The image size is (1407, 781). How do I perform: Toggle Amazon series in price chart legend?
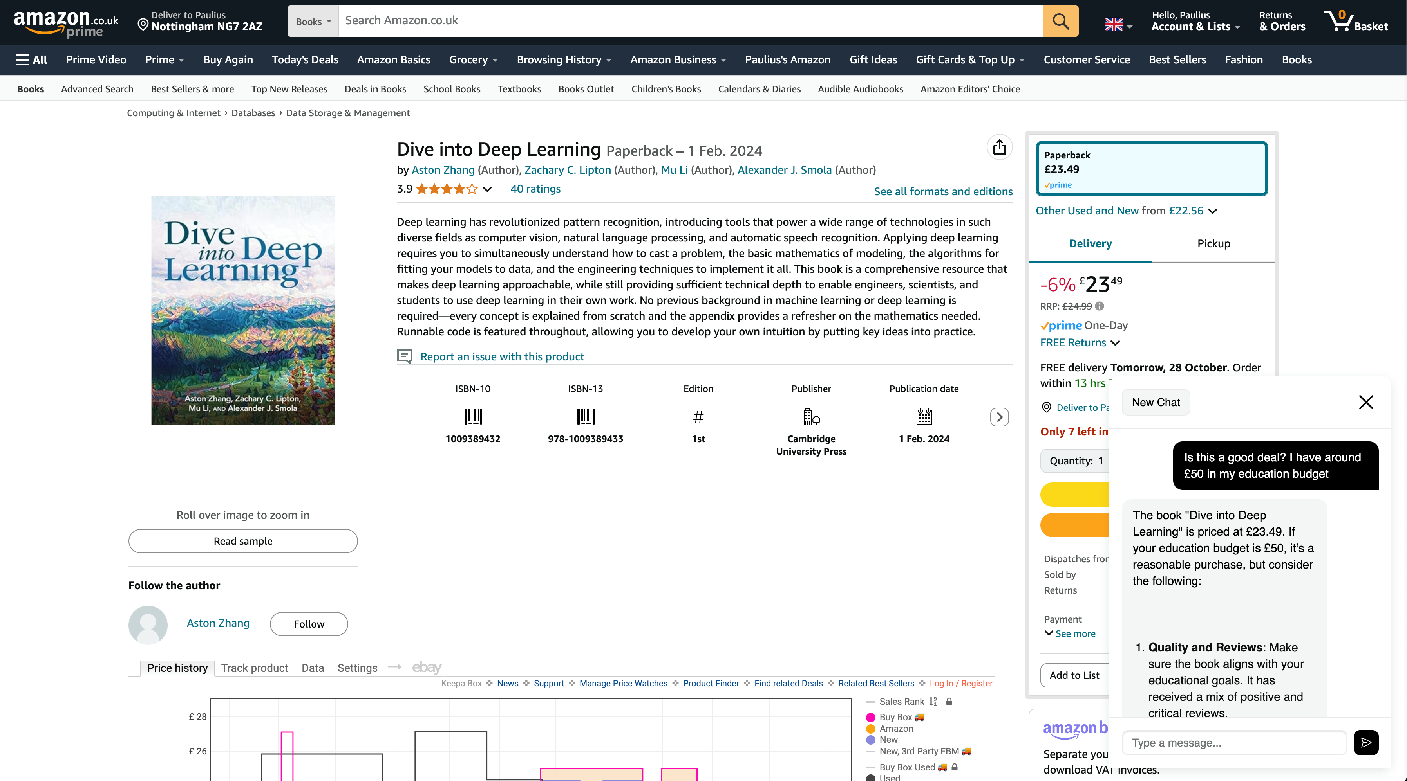[895, 729]
